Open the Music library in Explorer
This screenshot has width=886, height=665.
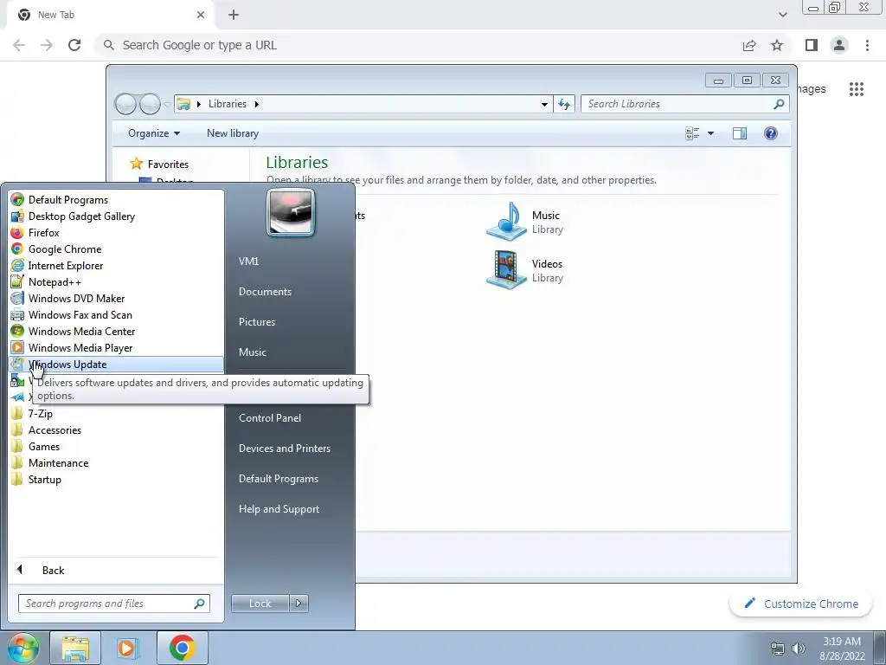(x=525, y=222)
